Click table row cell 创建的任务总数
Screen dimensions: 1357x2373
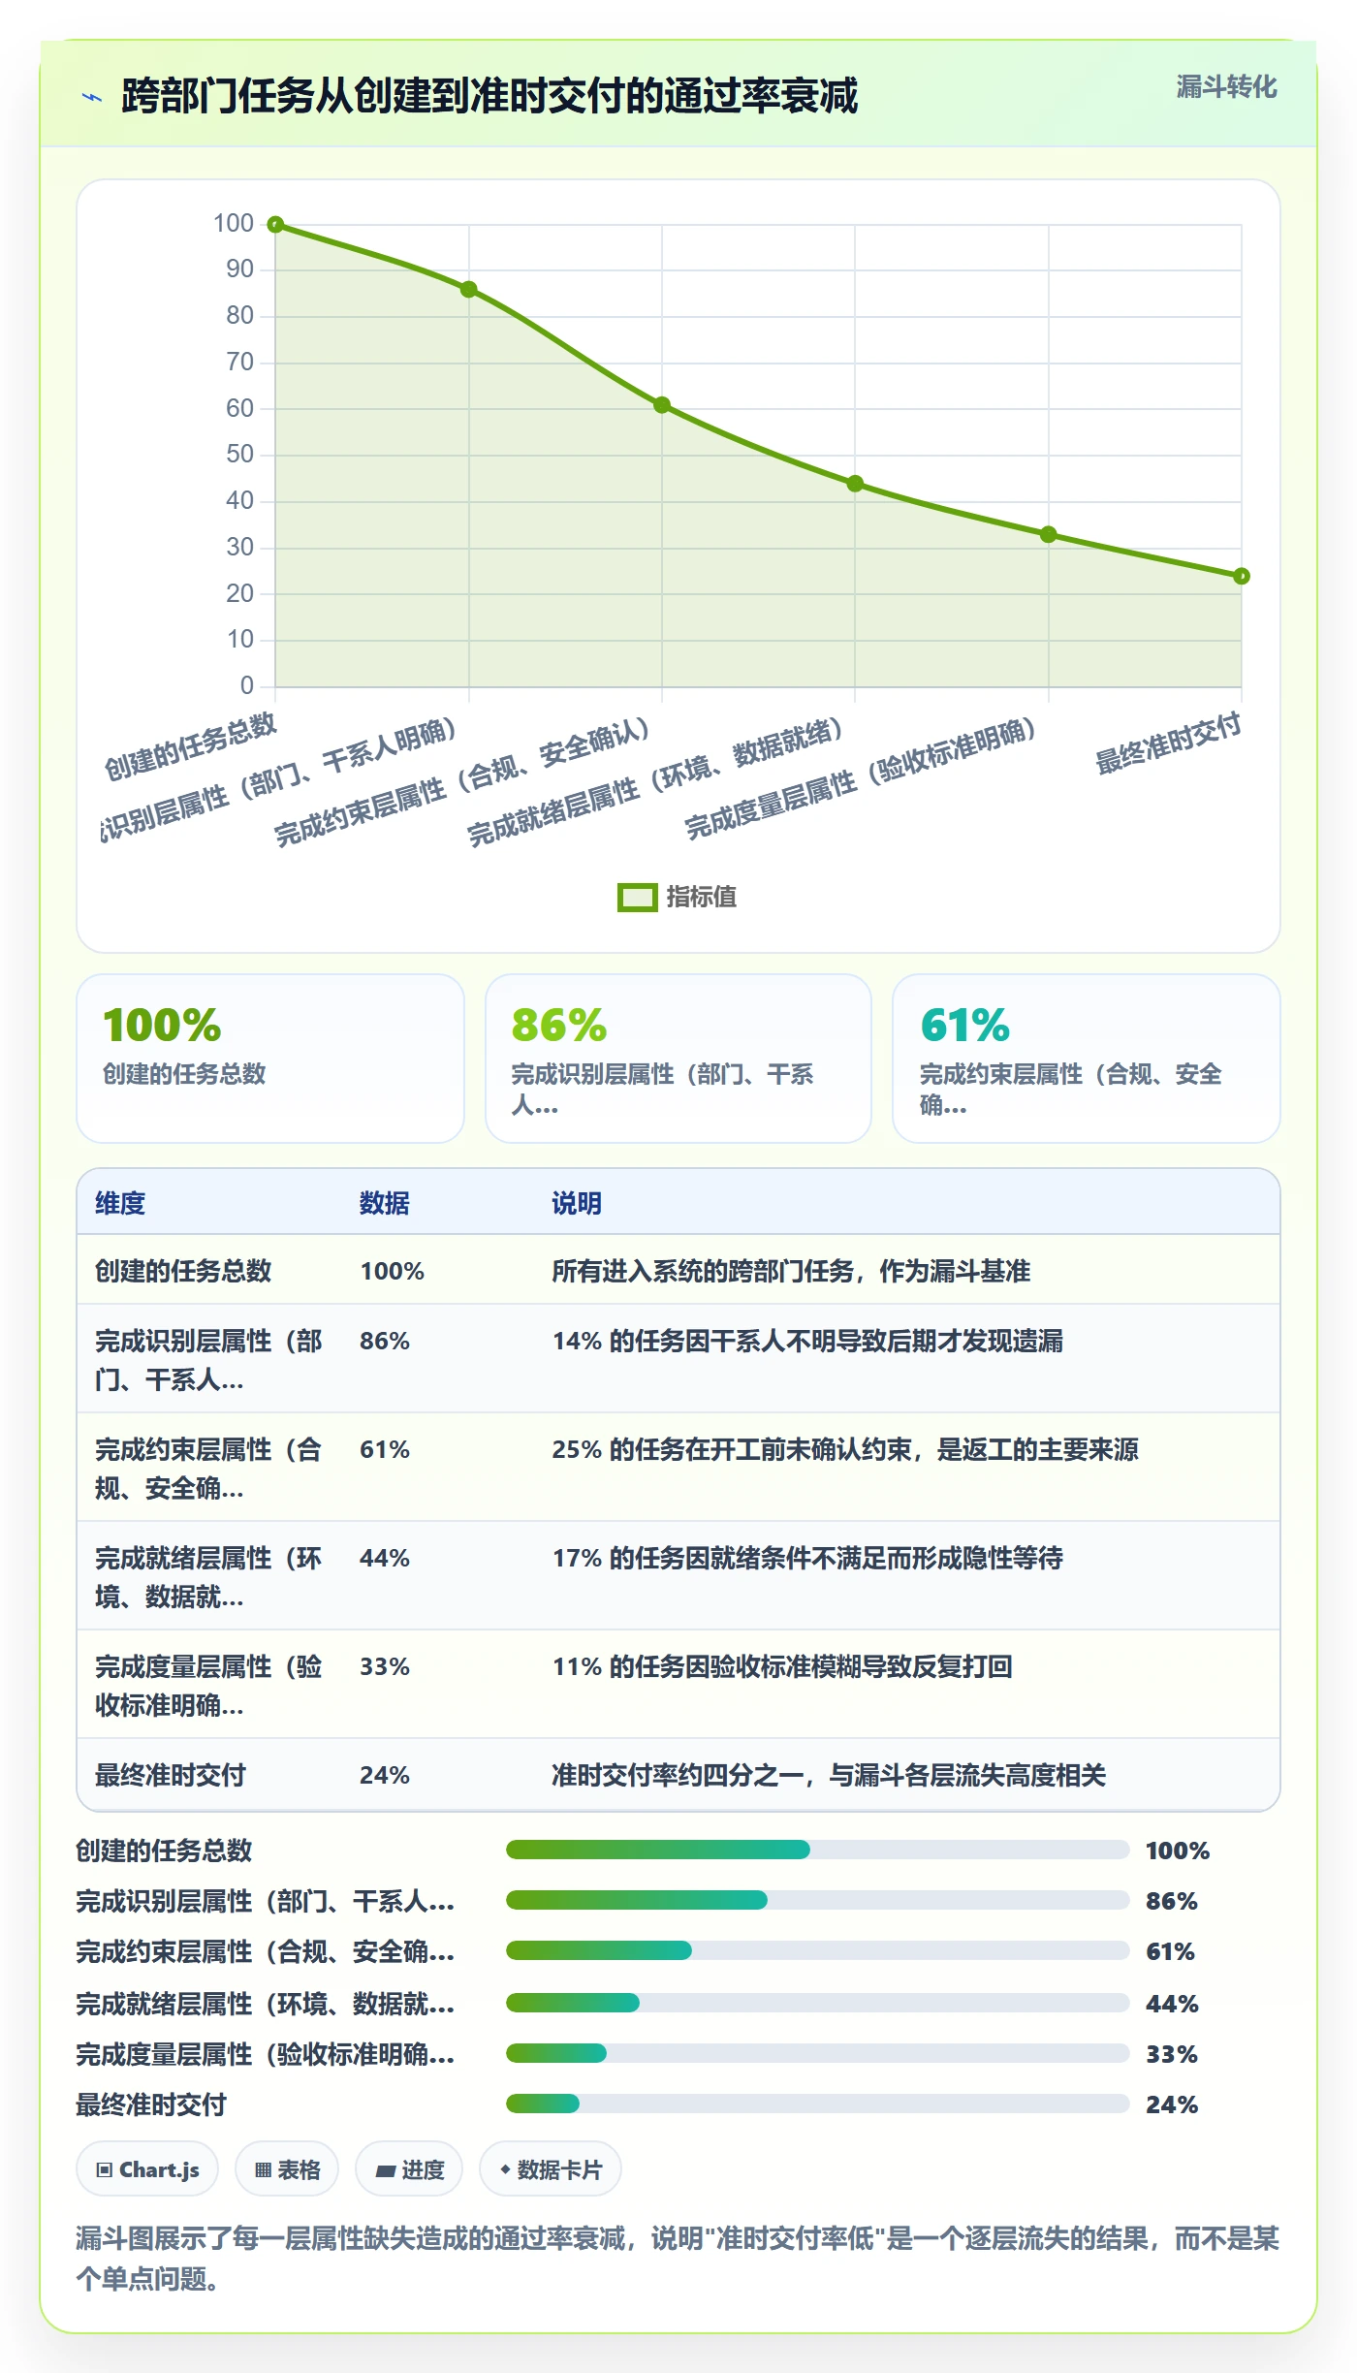click(x=183, y=1272)
